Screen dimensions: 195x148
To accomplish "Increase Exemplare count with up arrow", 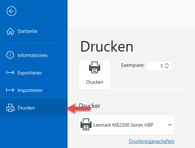I will coord(167,64).
